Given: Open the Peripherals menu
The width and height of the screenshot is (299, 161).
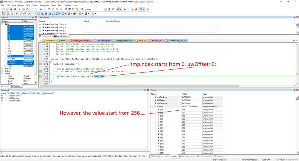Looking at the screenshot, I should [45, 5].
